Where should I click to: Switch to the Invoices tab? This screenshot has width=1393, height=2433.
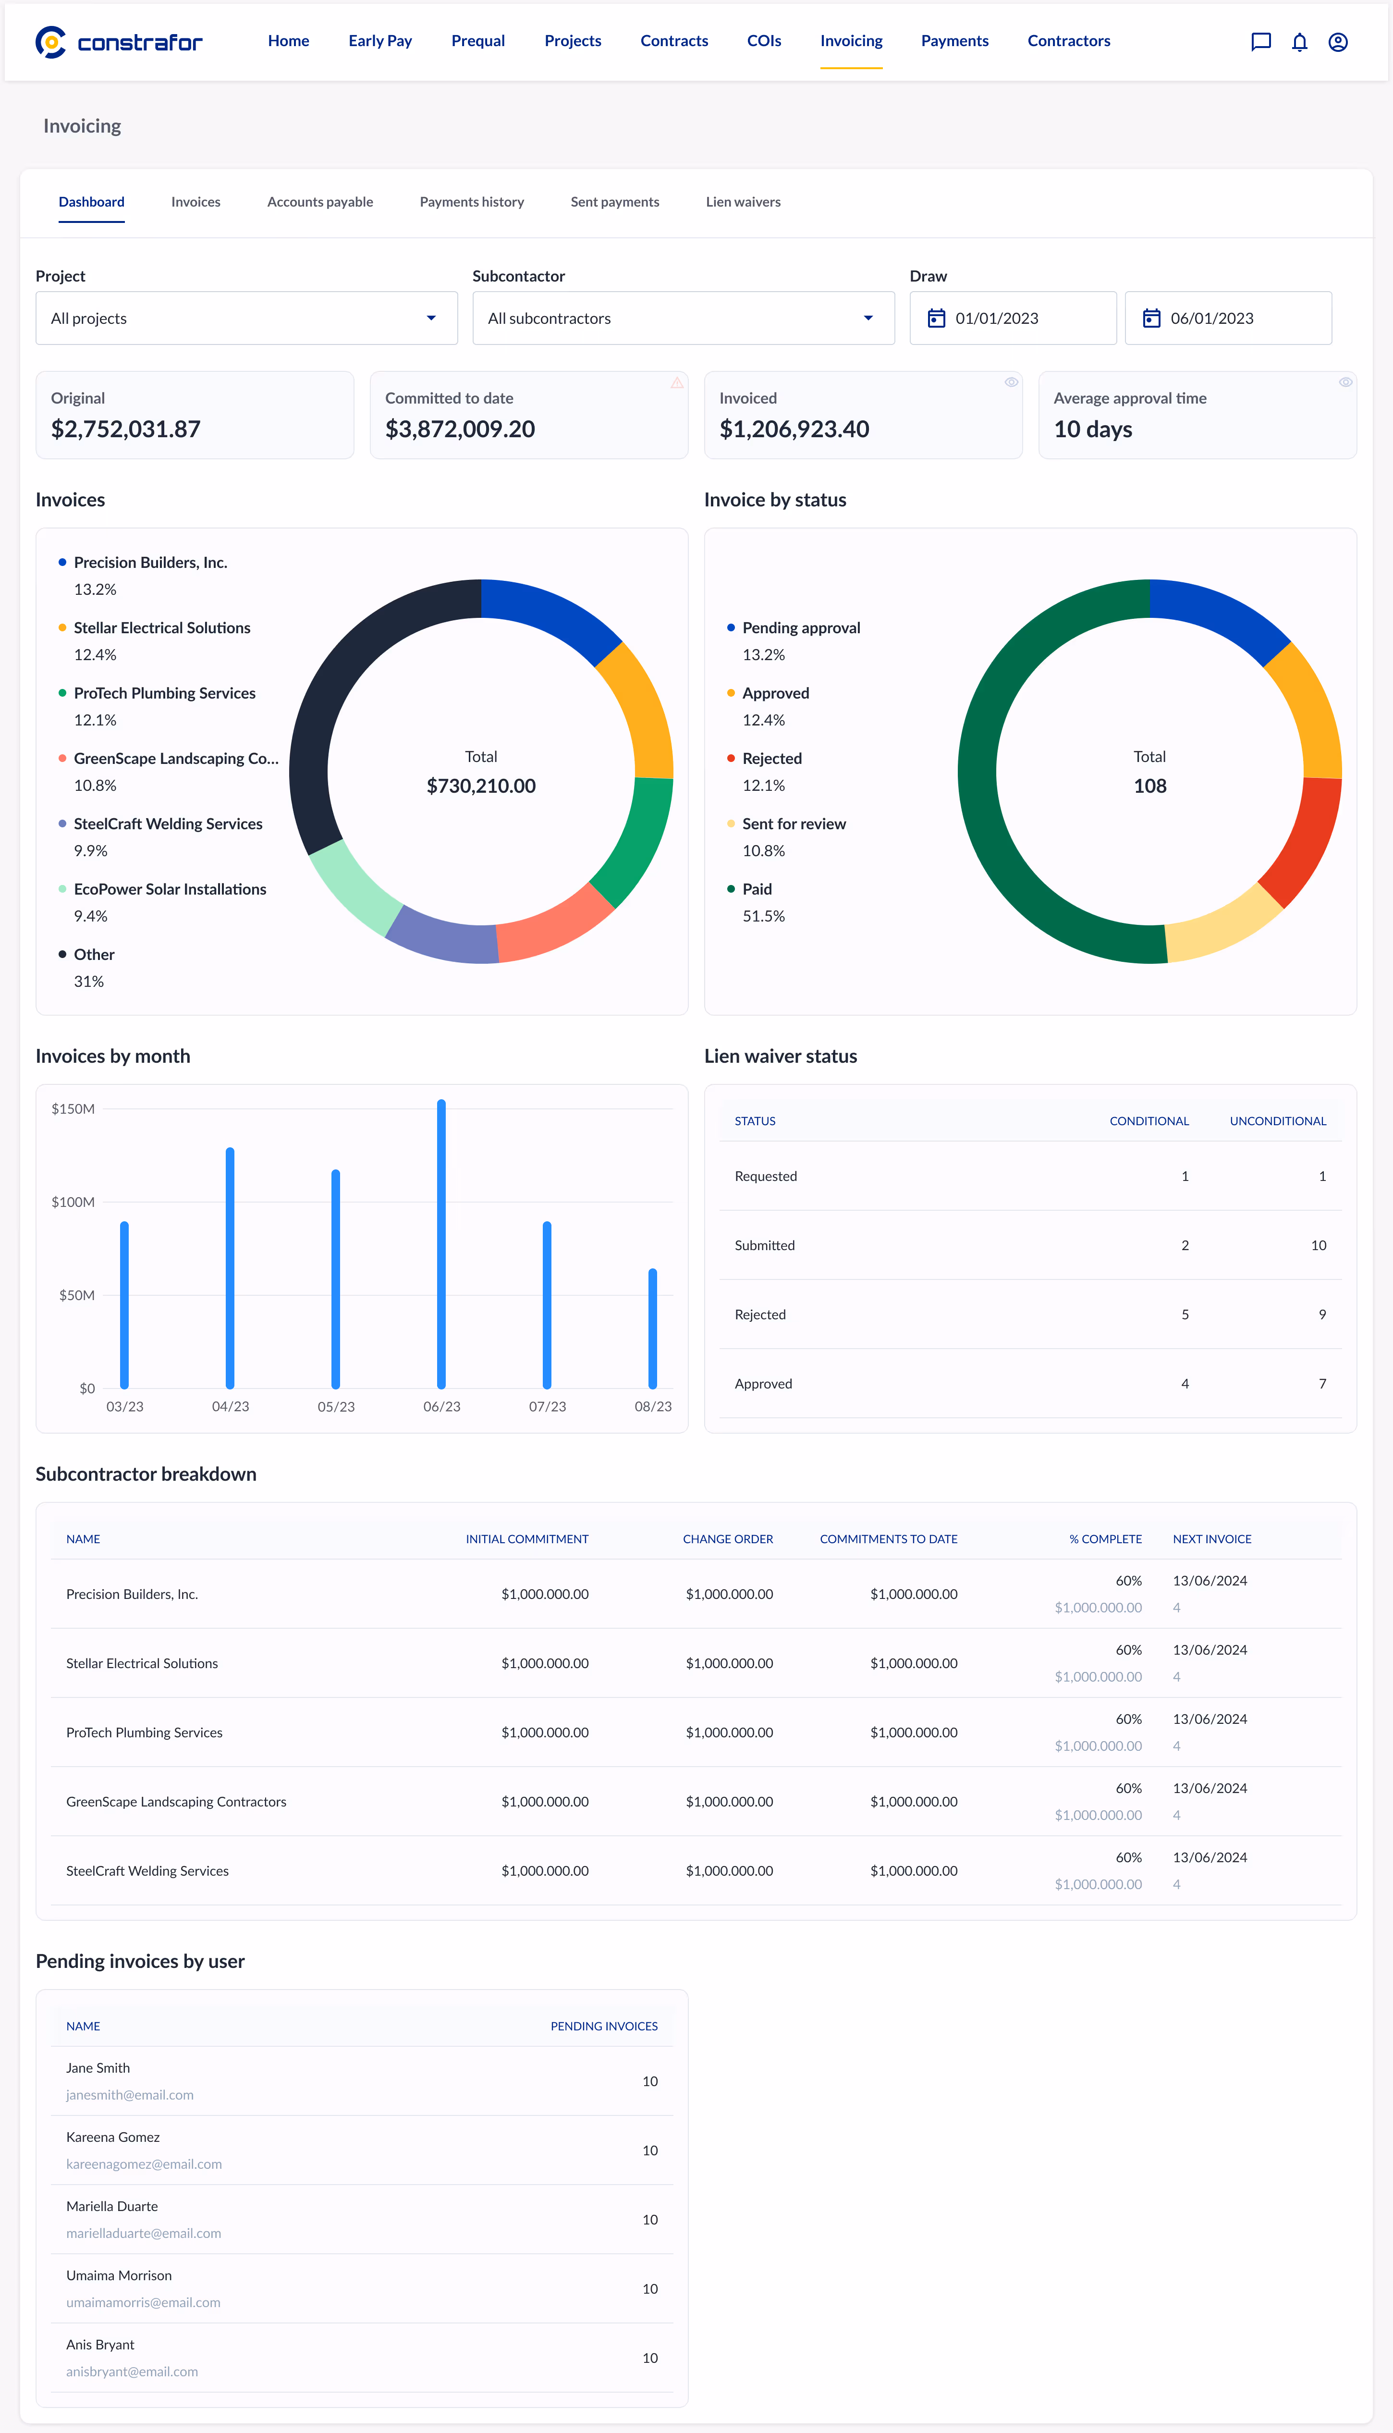tap(195, 202)
